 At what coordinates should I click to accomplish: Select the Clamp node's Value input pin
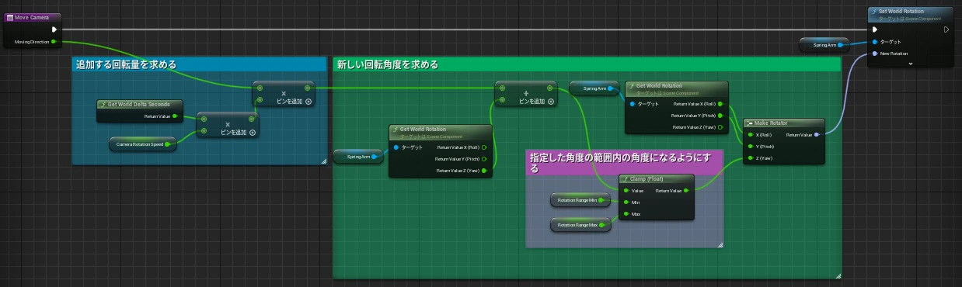626,191
